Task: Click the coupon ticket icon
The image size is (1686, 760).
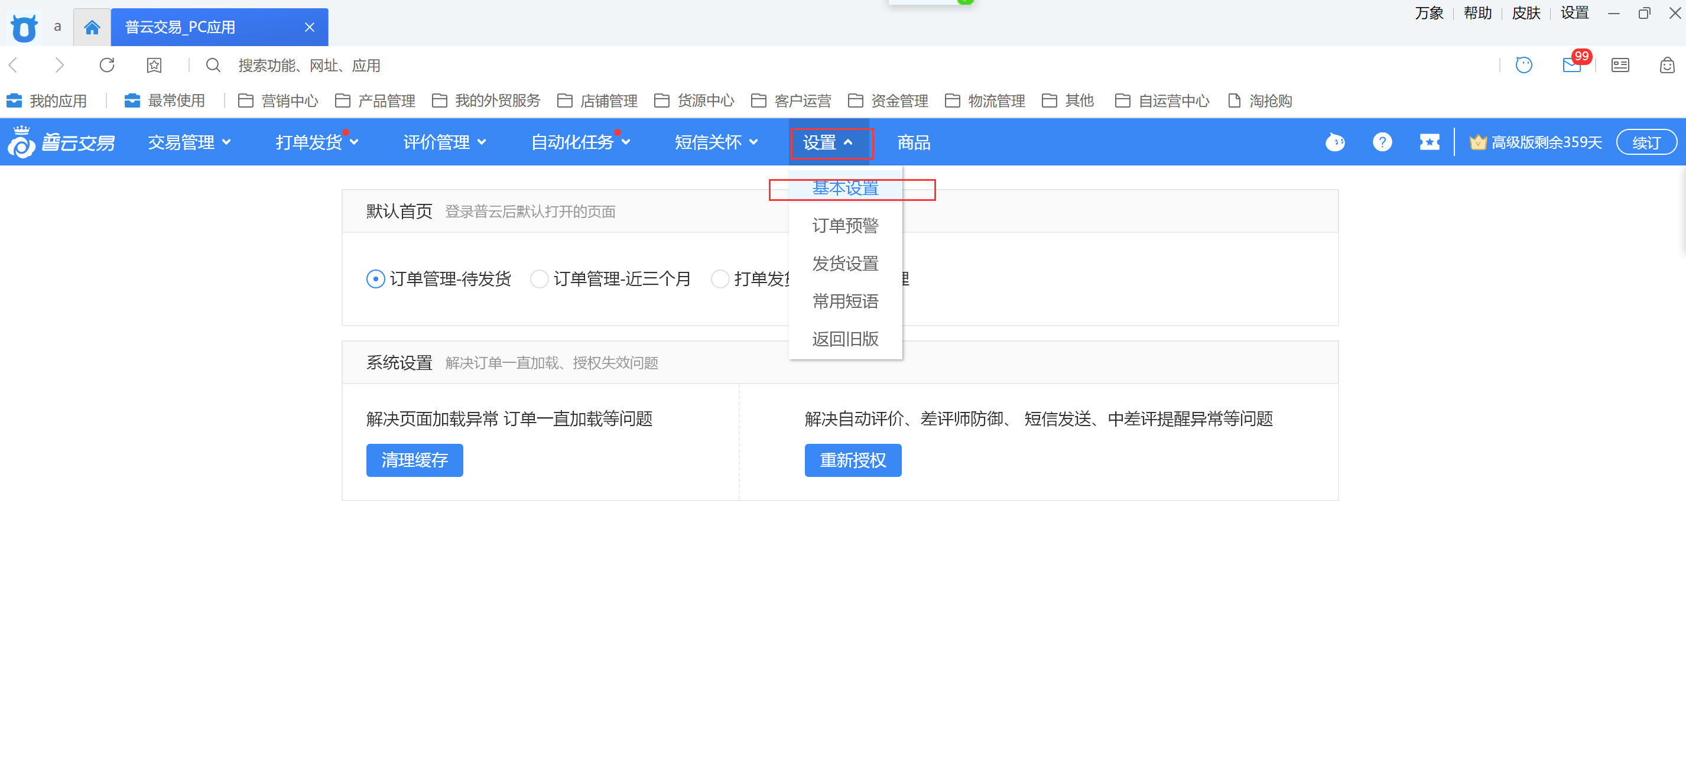Action: 1429,142
